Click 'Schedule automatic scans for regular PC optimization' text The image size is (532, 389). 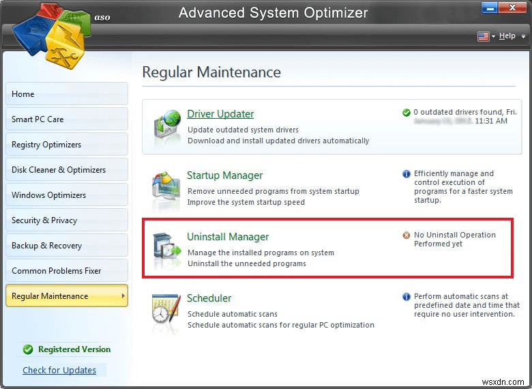[x=281, y=325]
